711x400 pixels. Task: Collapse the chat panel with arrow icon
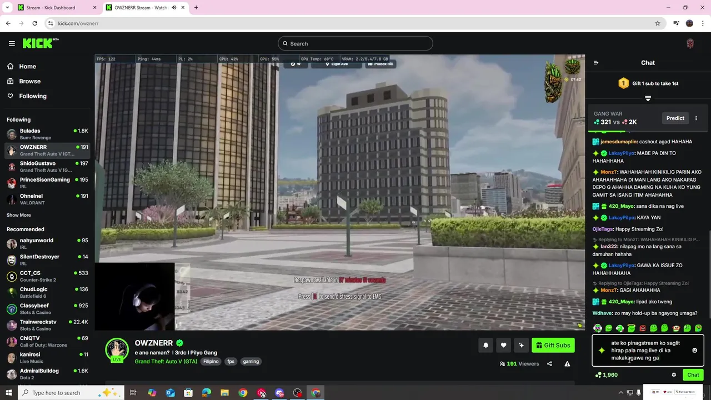click(596, 63)
